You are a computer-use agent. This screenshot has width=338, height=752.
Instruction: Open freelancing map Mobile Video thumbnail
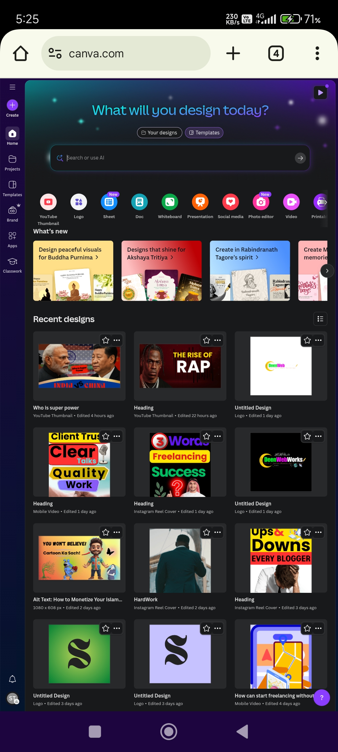(x=281, y=654)
